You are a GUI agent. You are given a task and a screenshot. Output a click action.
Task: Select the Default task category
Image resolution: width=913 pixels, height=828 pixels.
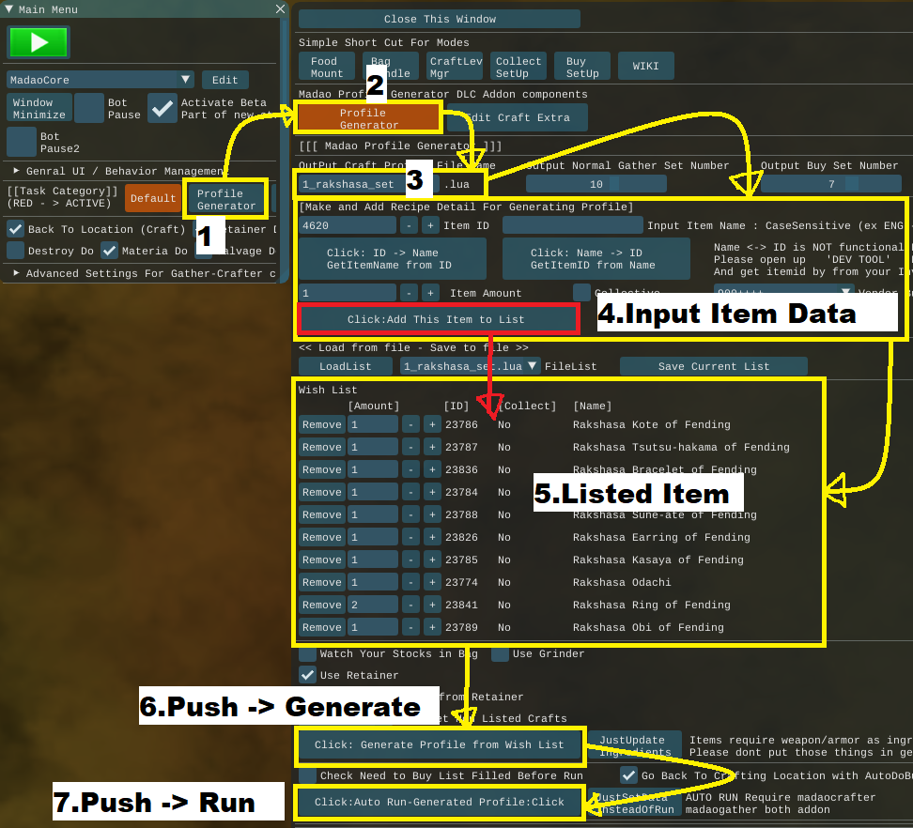(153, 198)
